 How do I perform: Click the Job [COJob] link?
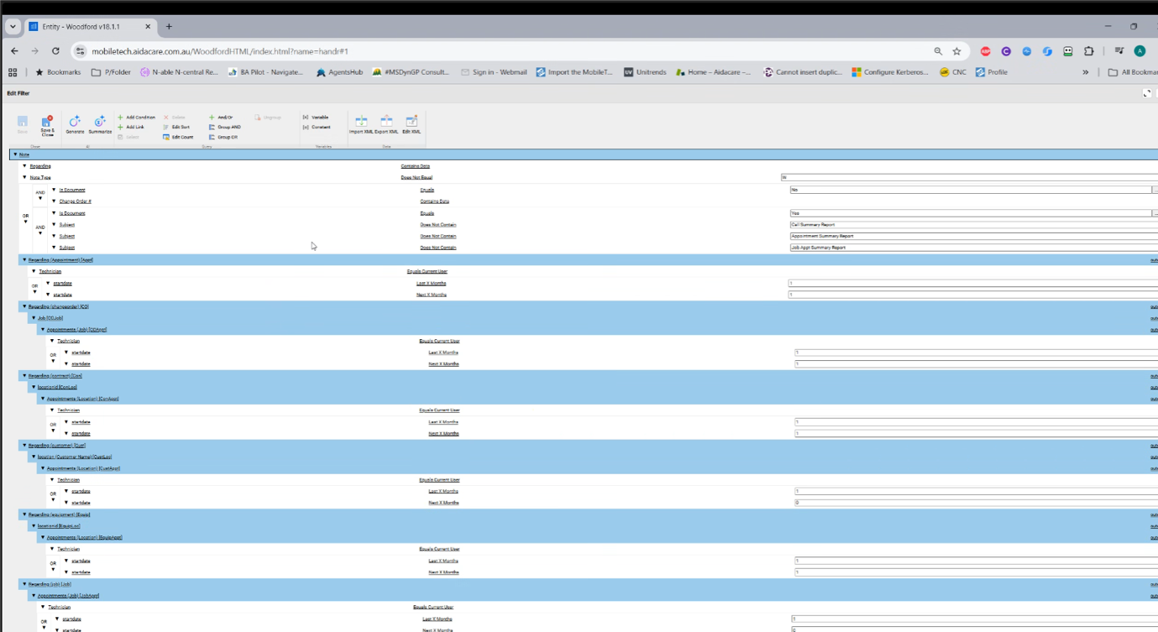(50, 318)
